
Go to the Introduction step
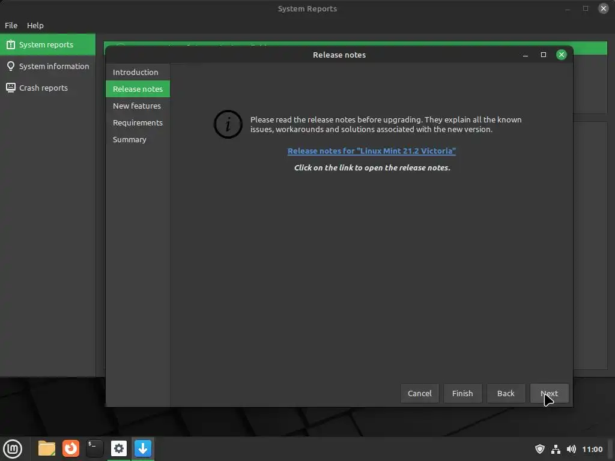(138, 72)
